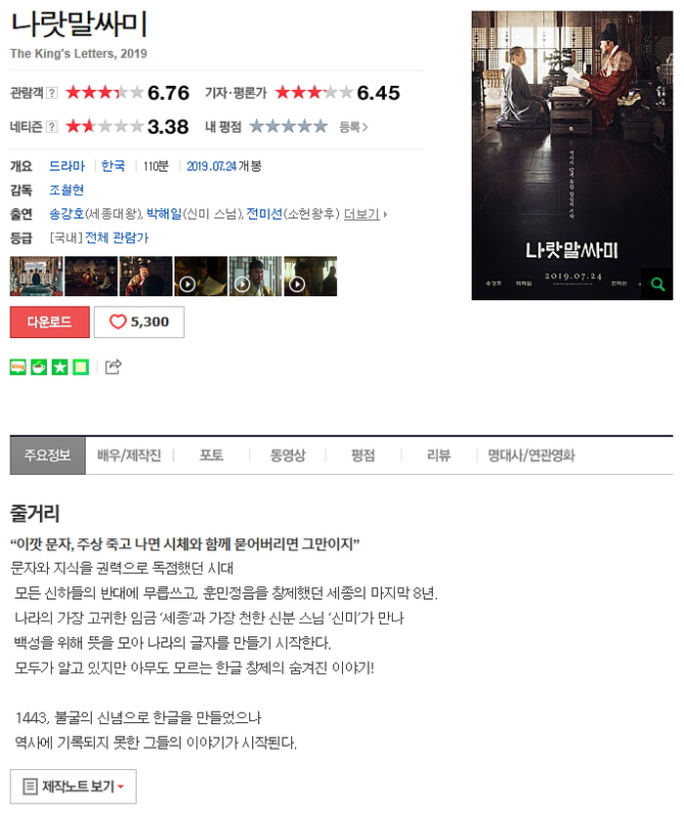Open the external share arrow icon
This screenshot has height=815, width=684.
tap(113, 367)
